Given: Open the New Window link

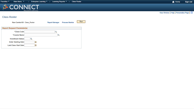Looking at the screenshot, I should (164, 13).
